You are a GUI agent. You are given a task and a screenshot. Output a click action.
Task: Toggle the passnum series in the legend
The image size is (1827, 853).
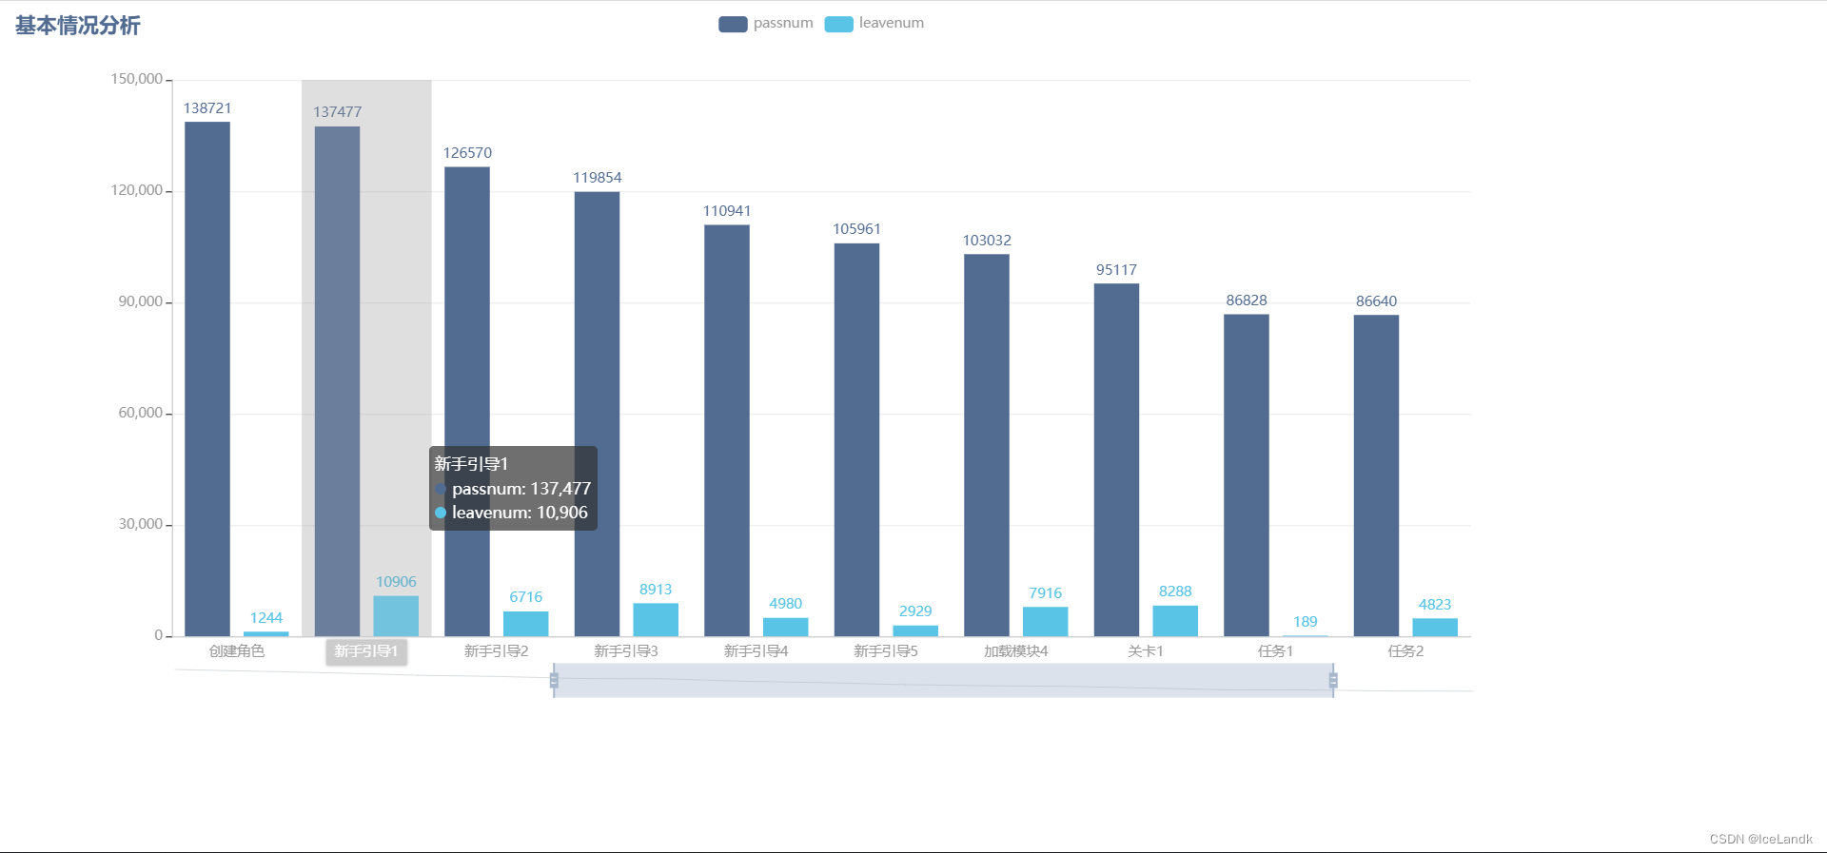[x=766, y=24]
